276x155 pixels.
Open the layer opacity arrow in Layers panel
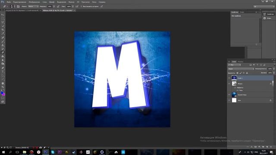(274, 69)
